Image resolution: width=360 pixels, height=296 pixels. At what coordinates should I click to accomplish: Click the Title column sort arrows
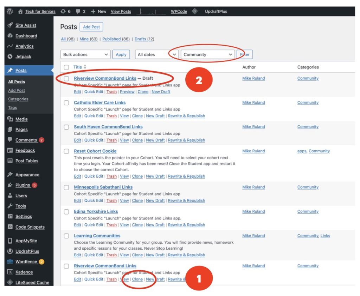coord(85,67)
